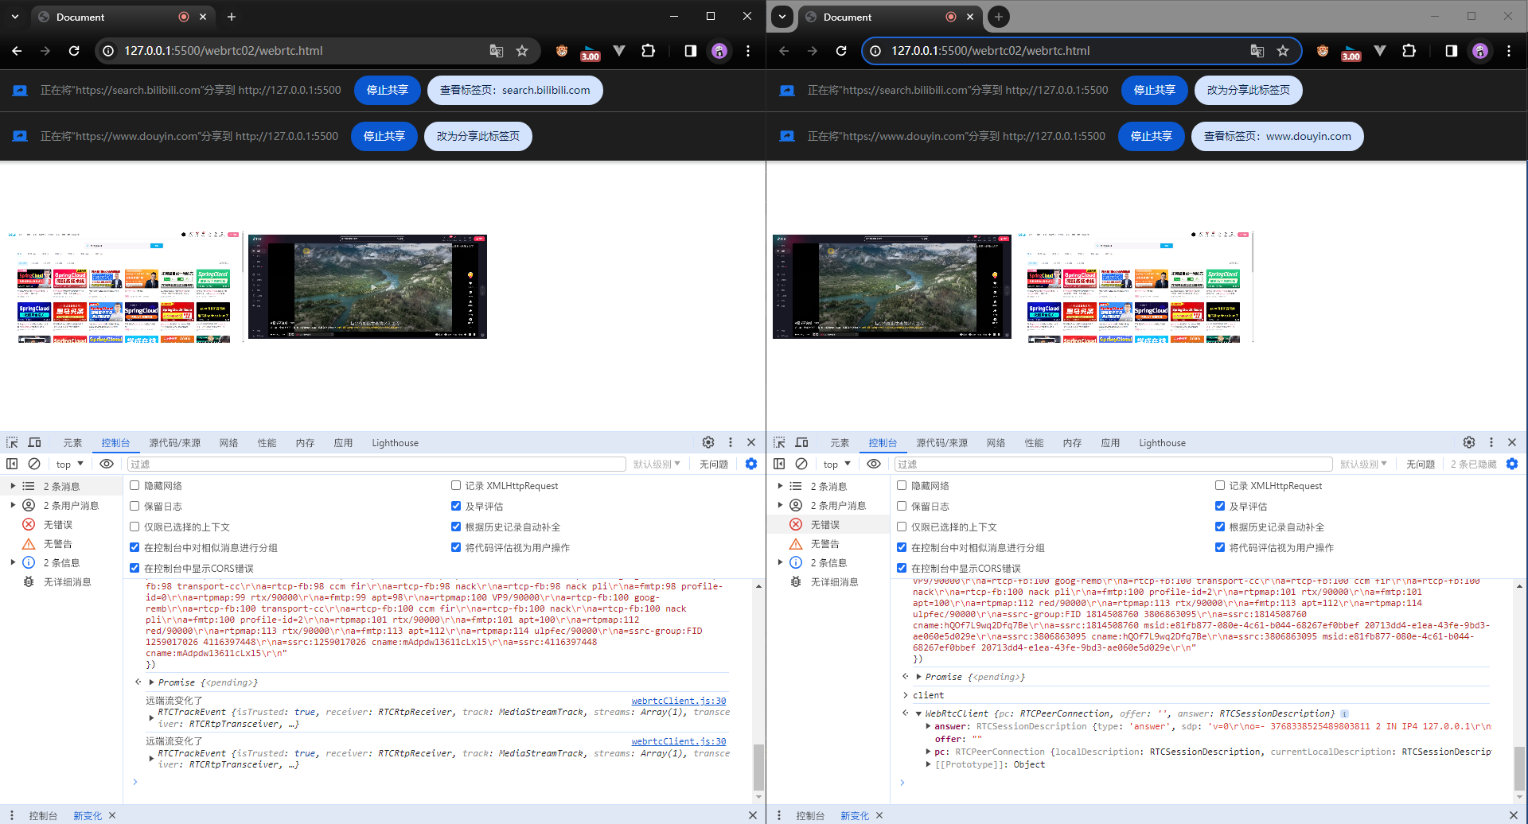This screenshot has height=824, width=1528.
Task: Enable 隐藏网络 in the right console settings
Action: pyautogui.click(x=902, y=485)
